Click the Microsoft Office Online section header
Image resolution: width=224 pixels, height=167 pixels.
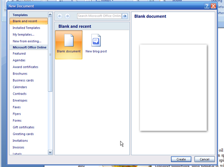(28, 47)
